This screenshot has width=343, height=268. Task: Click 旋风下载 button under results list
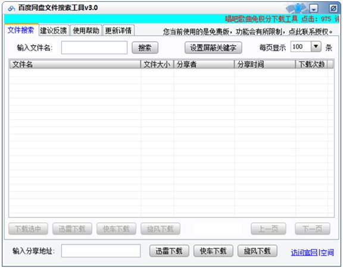[160, 229]
